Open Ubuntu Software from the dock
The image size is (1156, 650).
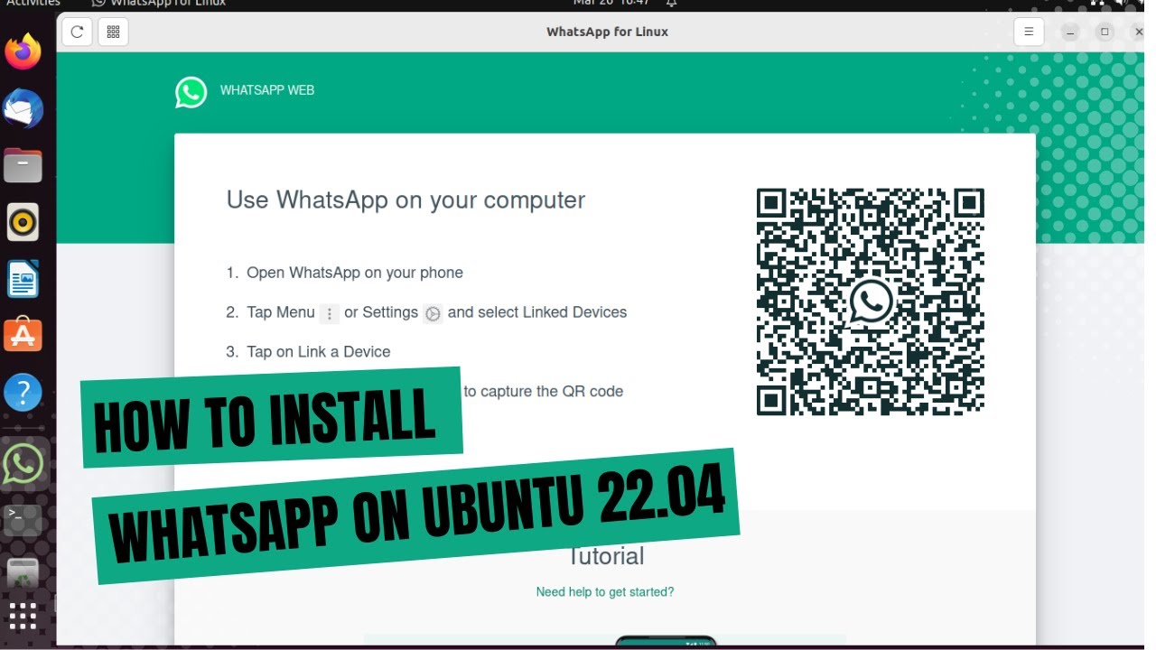pyautogui.click(x=23, y=335)
